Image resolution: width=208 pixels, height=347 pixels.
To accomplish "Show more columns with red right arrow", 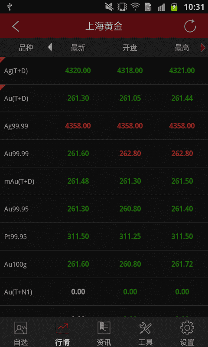I will point(203,47).
